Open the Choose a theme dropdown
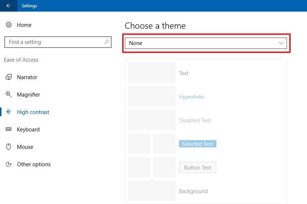307x204 pixels. [206, 43]
